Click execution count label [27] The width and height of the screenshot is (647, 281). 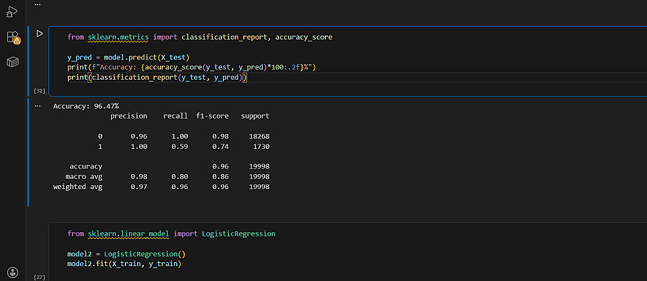coord(38,277)
